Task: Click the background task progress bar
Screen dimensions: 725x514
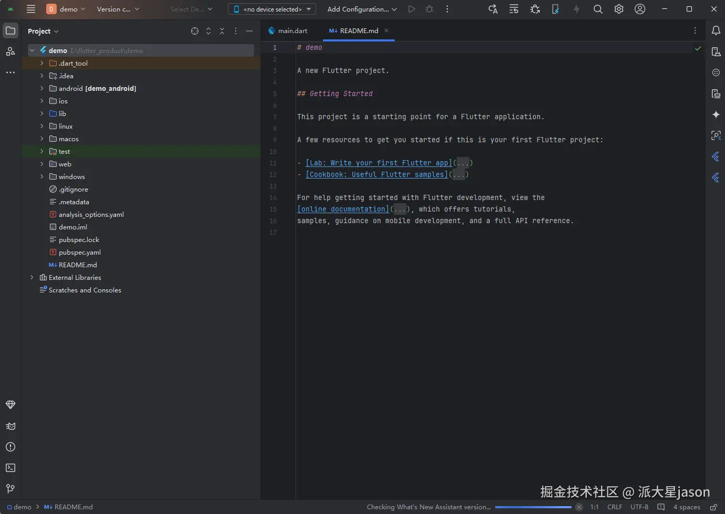Action: pyautogui.click(x=532, y=507)
